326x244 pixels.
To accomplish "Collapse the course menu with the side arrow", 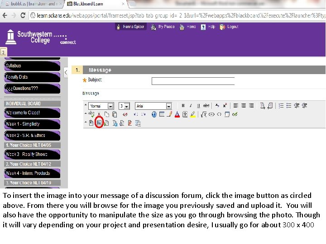I will click(x=66, y=72).
